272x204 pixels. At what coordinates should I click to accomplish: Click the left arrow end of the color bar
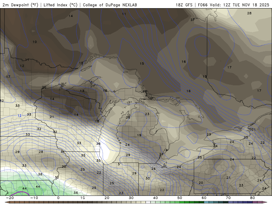pyautogui.click(x=6, y=202)
